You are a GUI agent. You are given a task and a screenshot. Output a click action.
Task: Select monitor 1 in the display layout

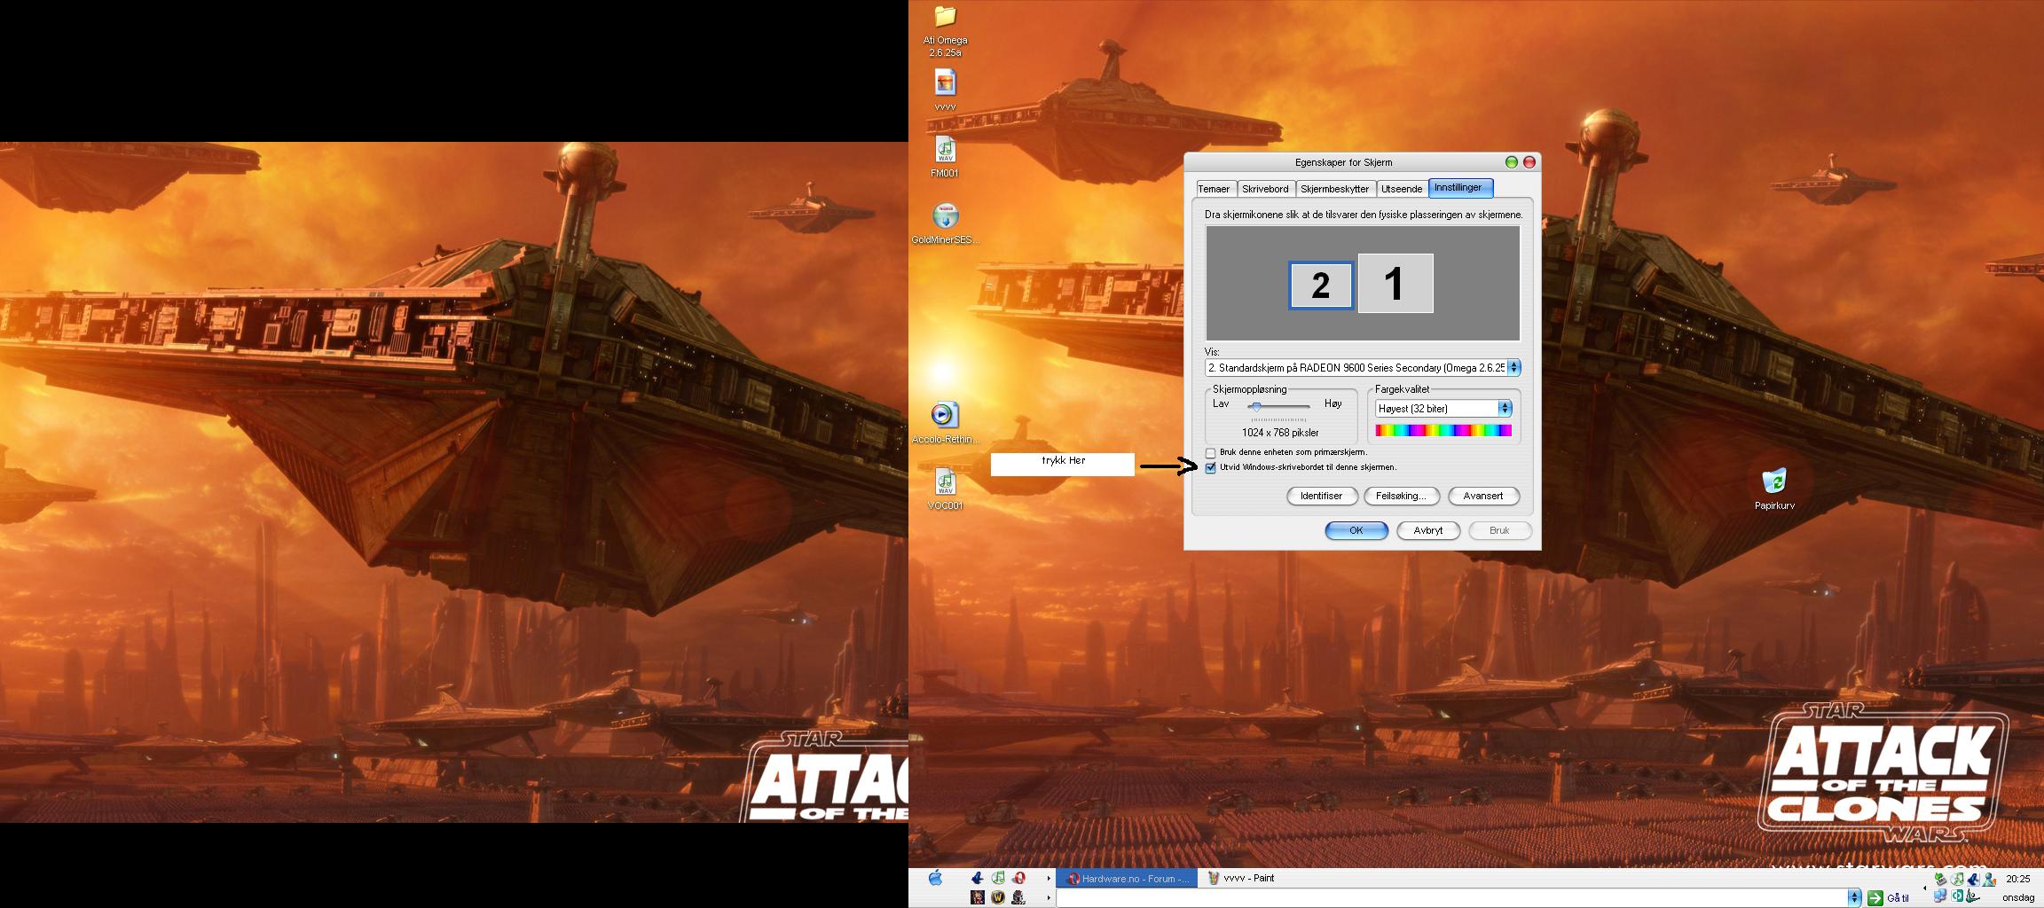[1395, 284]
